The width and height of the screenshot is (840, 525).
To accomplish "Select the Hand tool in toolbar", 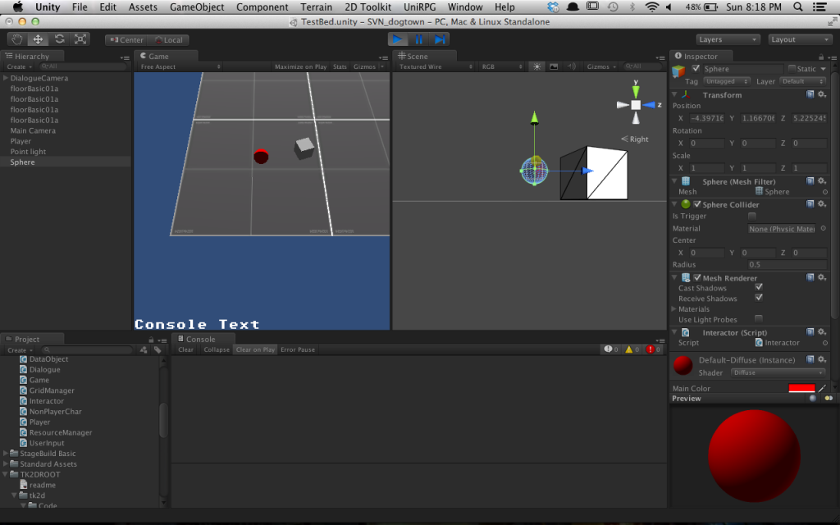I will tap(17, 39).
